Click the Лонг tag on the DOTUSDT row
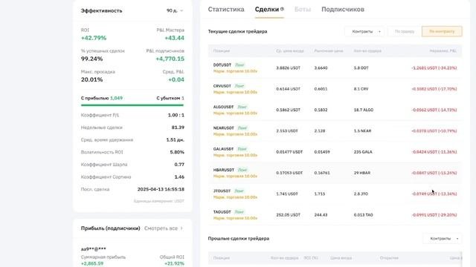This screenshot has height=267, width=476. (x=239, y=65)
